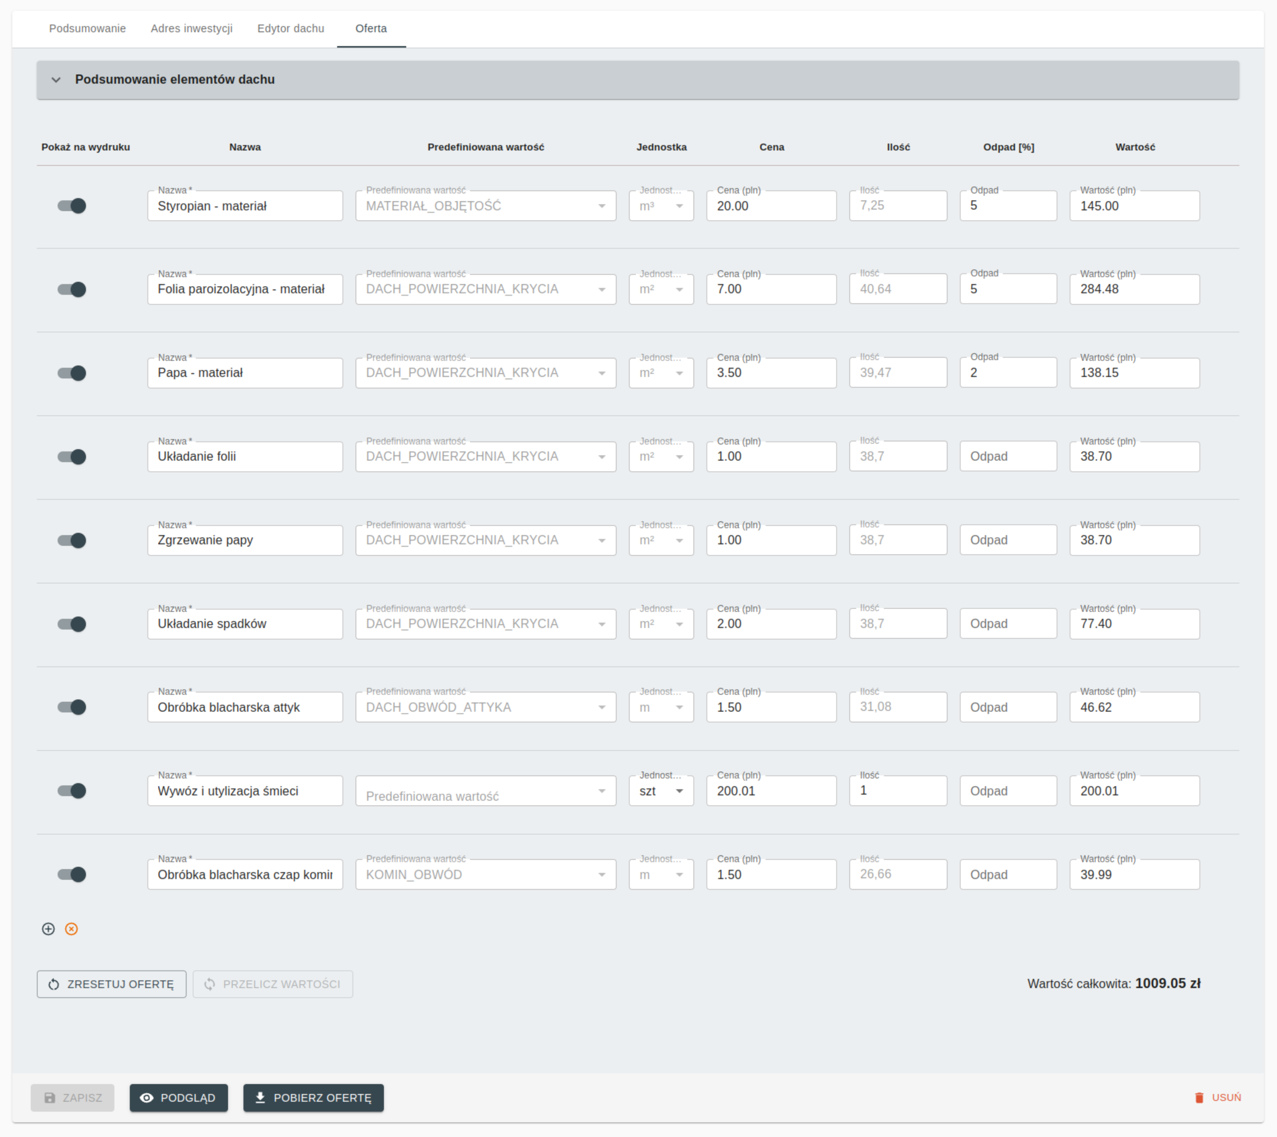Image resolution: width=1277 pixels, height=1137 pixels.
Task: Open KOMIN_OBWÓD dropdown
Action: click(485, 874)
